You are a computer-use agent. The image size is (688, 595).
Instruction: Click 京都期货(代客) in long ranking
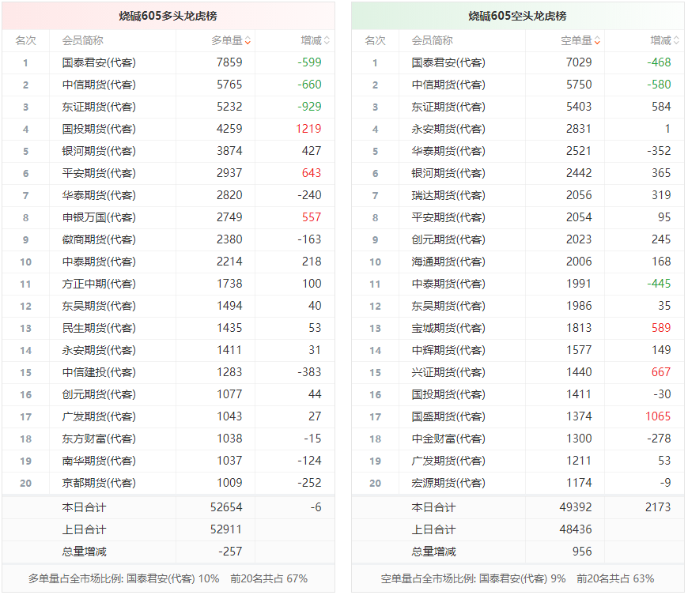coord(99,483)
